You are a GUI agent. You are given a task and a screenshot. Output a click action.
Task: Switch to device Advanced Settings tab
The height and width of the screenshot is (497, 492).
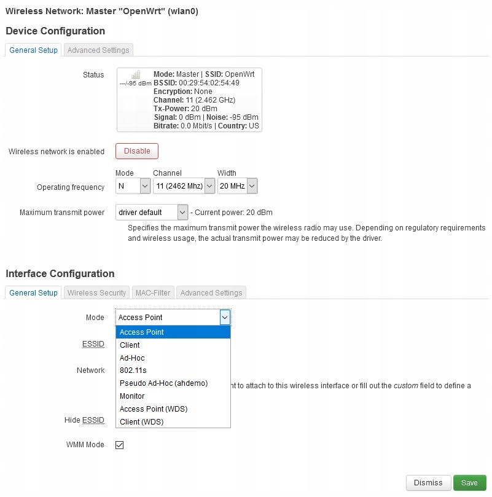(98, 50)
